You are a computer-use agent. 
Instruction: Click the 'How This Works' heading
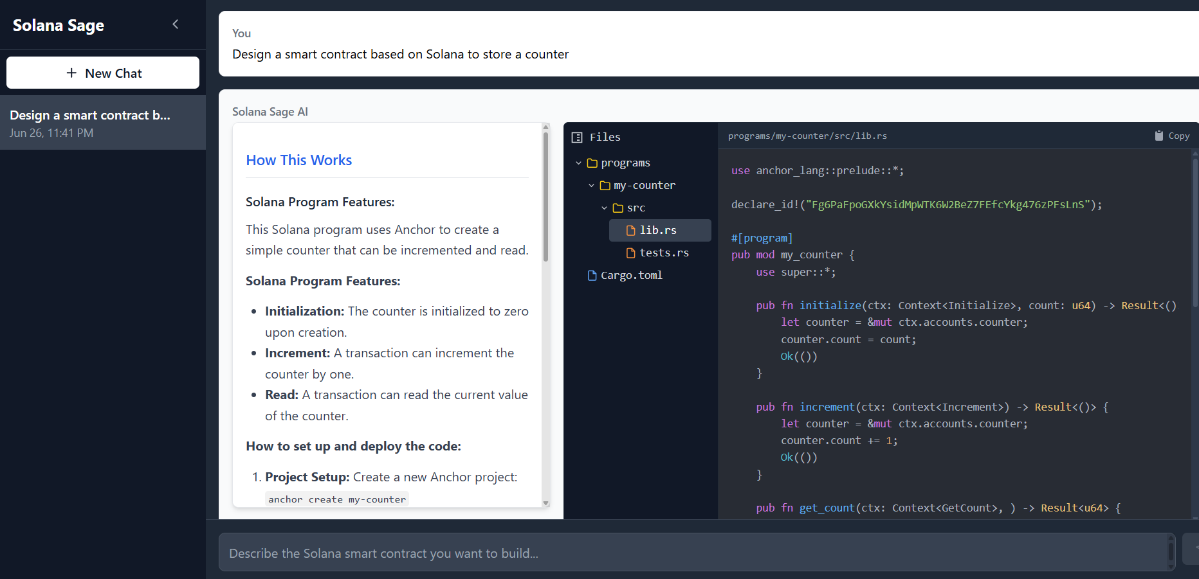point(299,160)
